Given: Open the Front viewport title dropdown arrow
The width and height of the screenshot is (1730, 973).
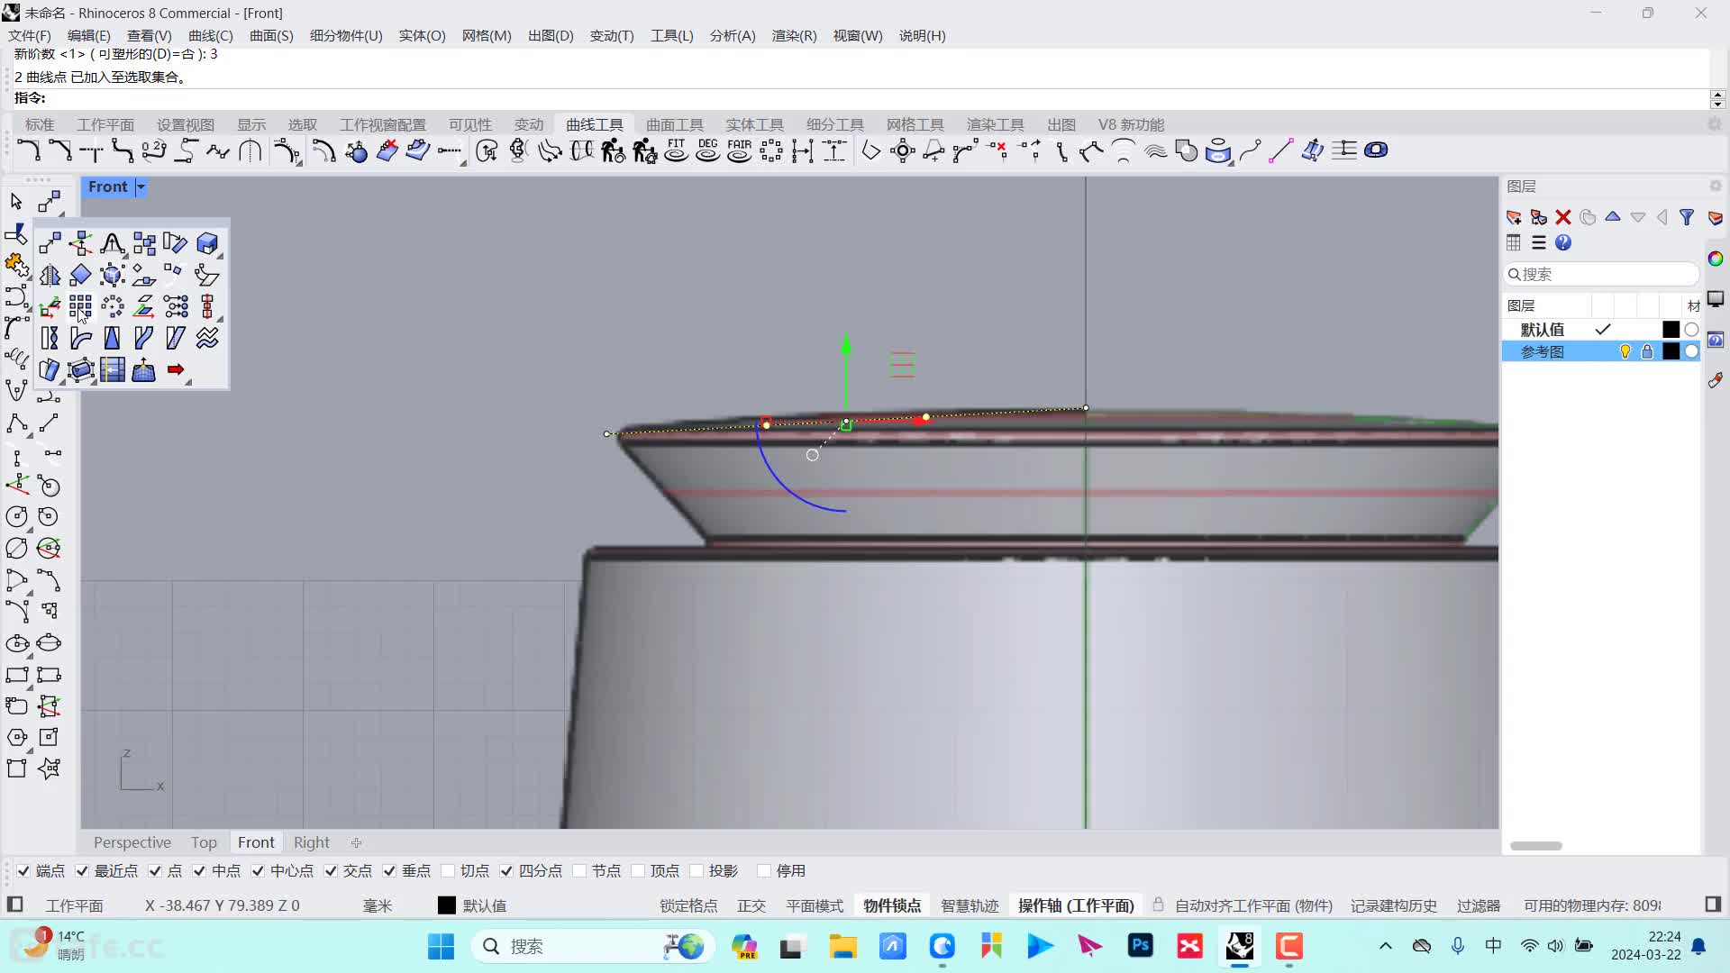Looking at the screenshot, I should click(141, 186).
